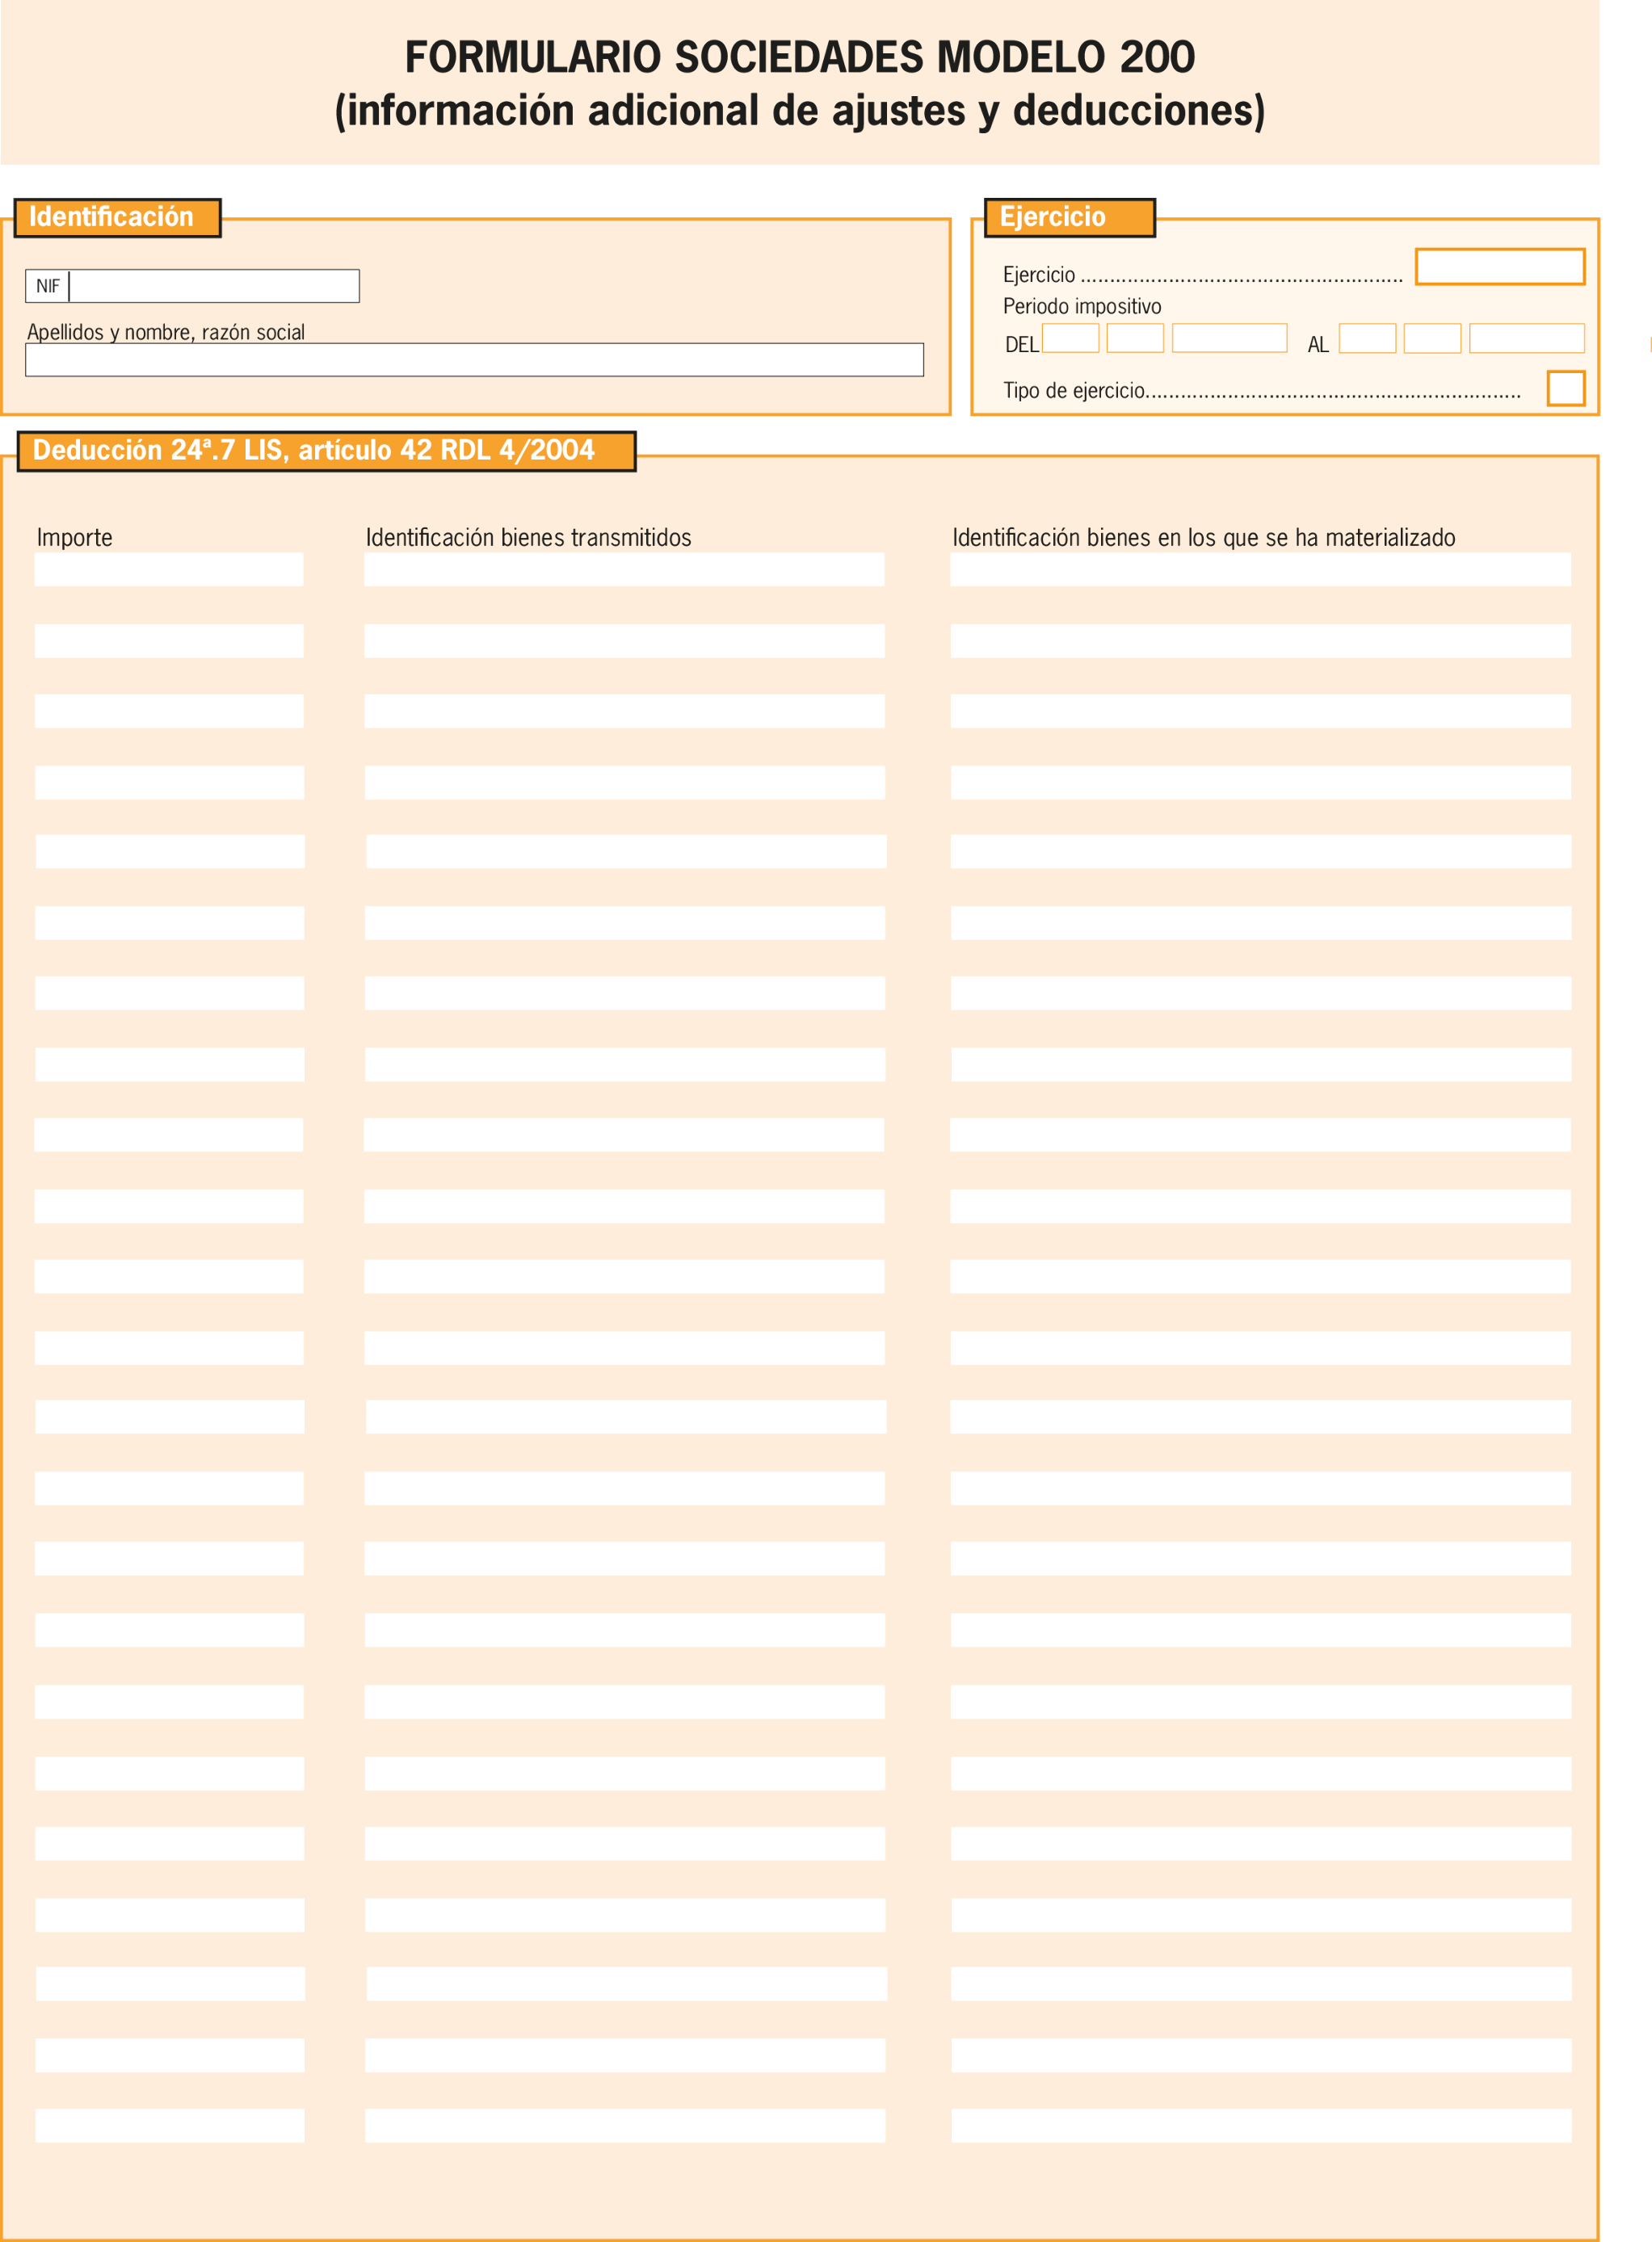This screenshot has width=1652, height=2242.
Task: Click the middle date box after AL
Action: [x=1432, y=338]
